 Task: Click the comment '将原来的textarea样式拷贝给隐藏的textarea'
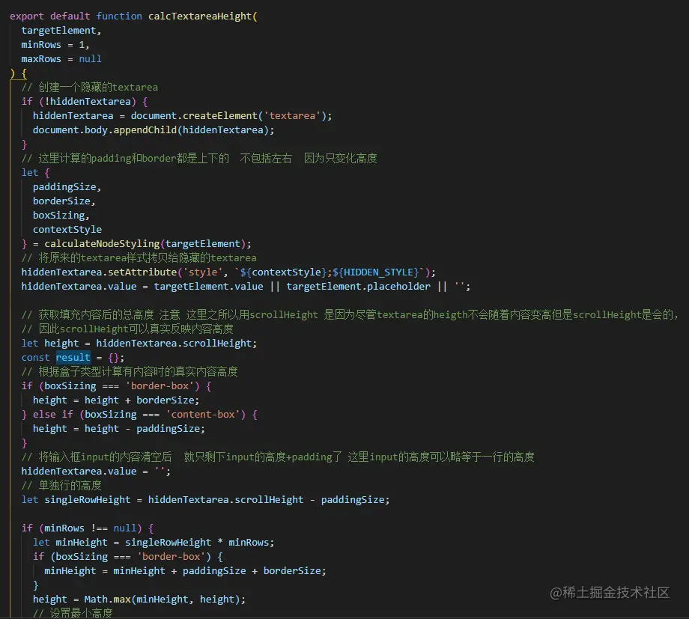[x=139, y=258]
